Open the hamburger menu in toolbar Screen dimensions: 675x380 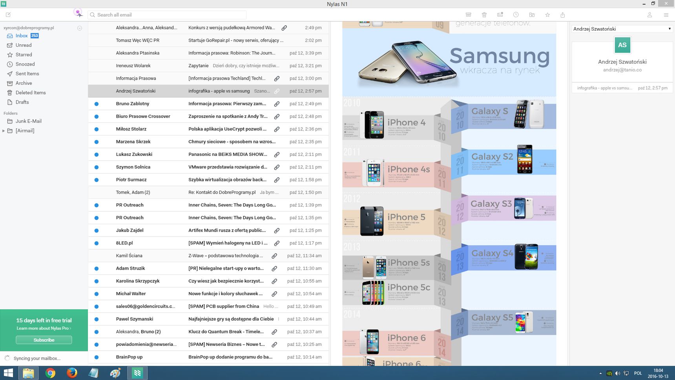pos(666,15)
